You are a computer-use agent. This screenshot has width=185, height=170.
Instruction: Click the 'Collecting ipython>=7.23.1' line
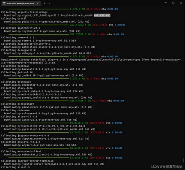(x=20, y=28)
